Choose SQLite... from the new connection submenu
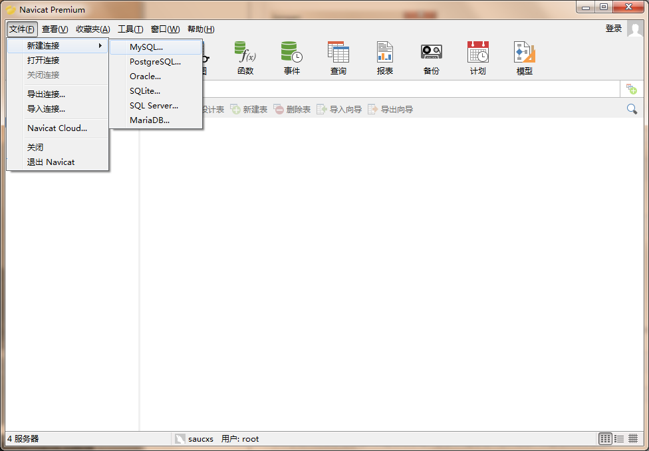The width and height of the screenshot is (649, 451). point(156,91)
